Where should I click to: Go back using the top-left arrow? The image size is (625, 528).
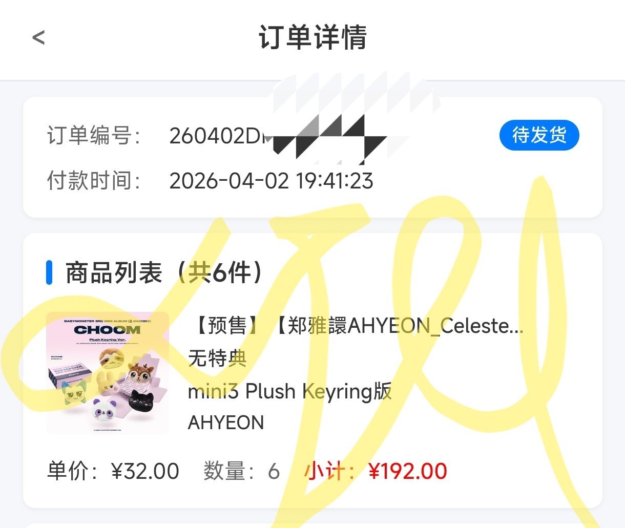pyautogui.click(x=38, y=37)
